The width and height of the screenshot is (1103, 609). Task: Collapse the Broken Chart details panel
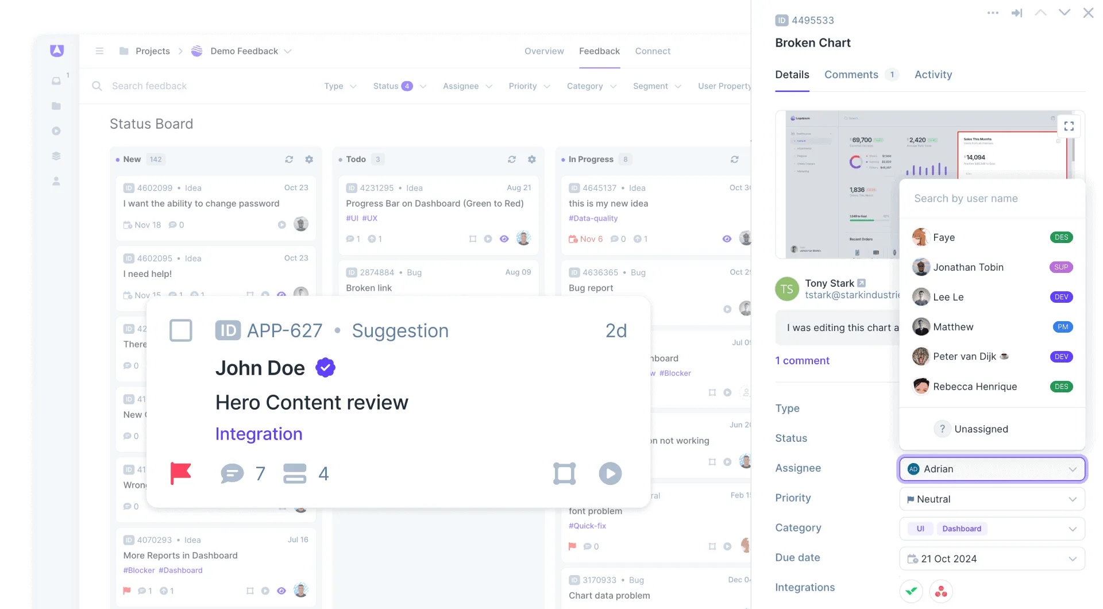tap(1017, 12)
